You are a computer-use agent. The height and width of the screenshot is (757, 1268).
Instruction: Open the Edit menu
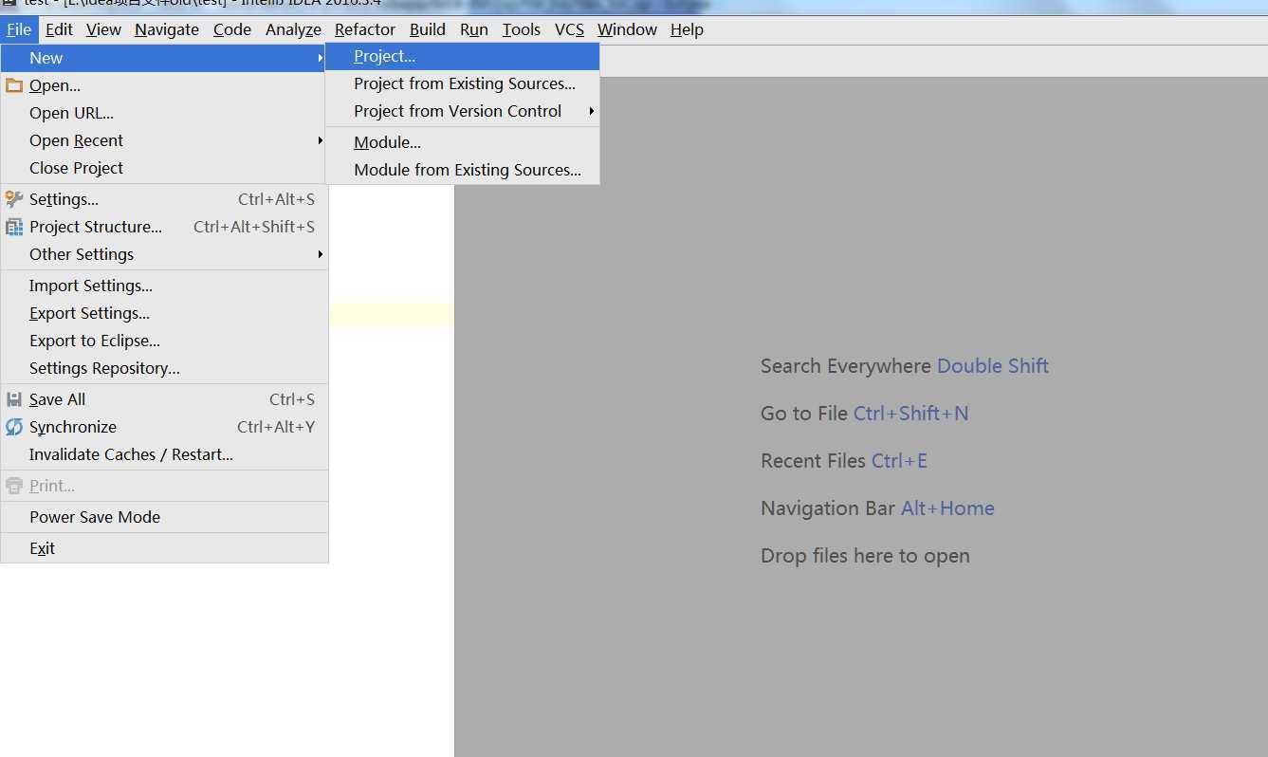59,29
